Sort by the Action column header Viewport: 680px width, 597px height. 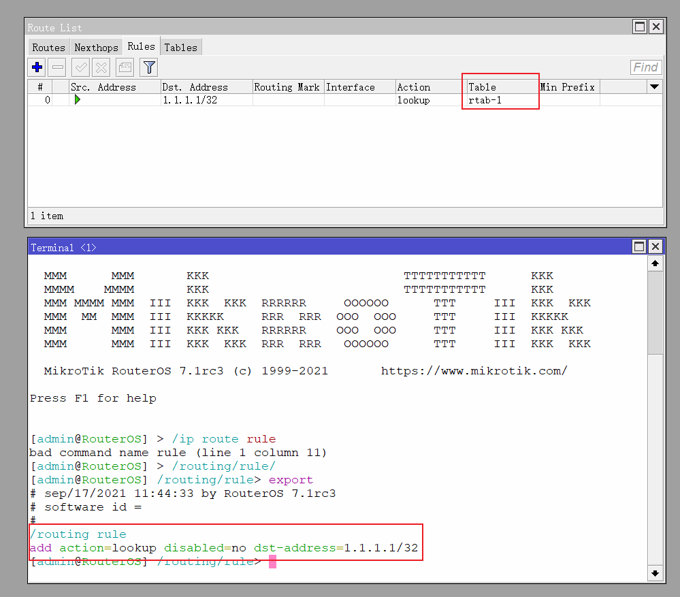coord(430,87)
